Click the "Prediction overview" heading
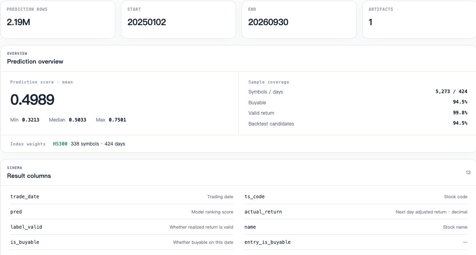The height and width of the screenshot is (255, 476). coord(35,62)
